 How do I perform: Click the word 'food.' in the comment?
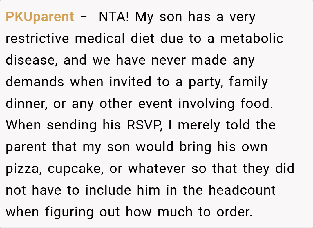coord(257,104)
